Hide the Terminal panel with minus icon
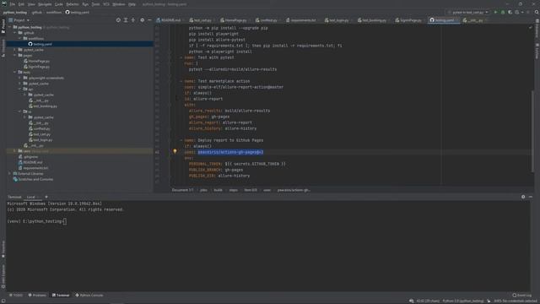 (531, 197)
